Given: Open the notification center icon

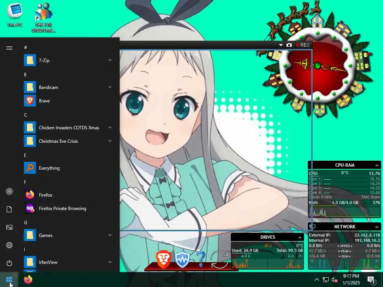Looking at the screenshot, I should (x=371, y=280).
